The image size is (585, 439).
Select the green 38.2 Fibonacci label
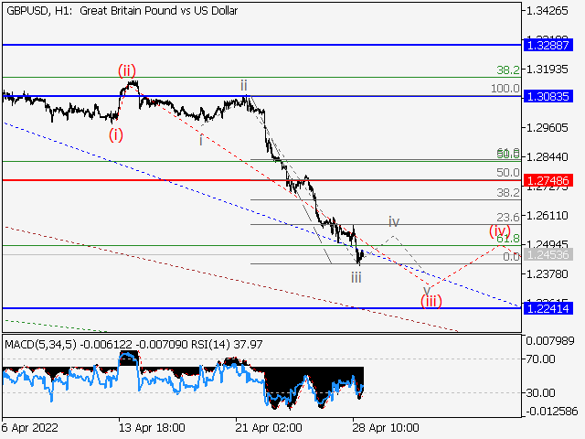click(508, 70)
